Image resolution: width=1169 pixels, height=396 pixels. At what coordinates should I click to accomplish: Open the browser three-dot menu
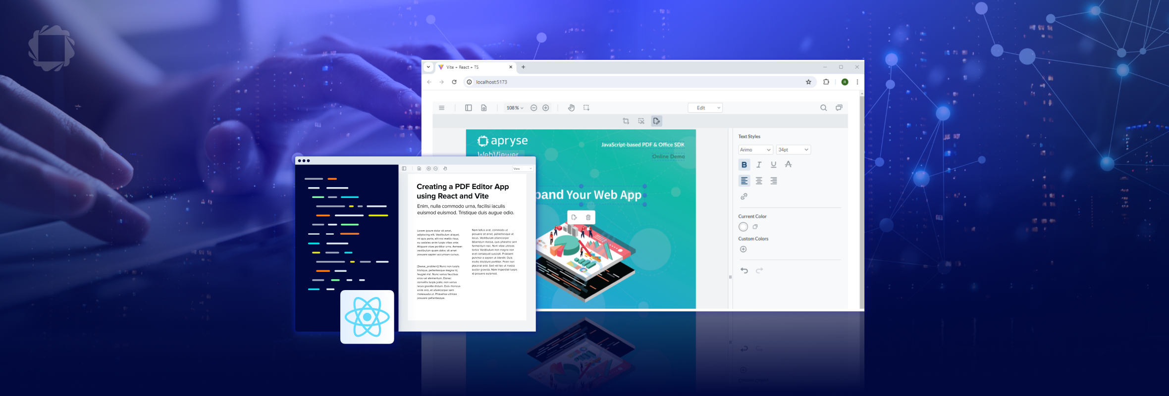(x=857, y=82)
